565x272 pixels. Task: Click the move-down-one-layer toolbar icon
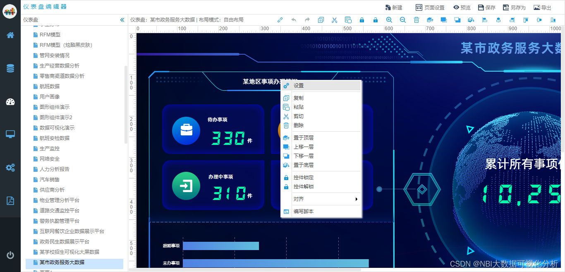(457, 19)
